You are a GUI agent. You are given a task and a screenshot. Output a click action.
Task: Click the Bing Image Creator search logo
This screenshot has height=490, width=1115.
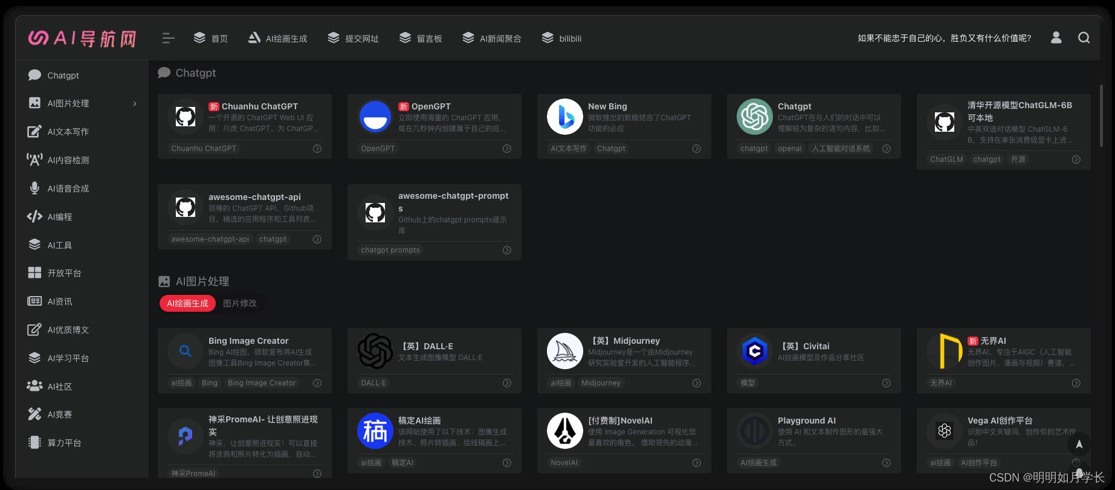186,351
